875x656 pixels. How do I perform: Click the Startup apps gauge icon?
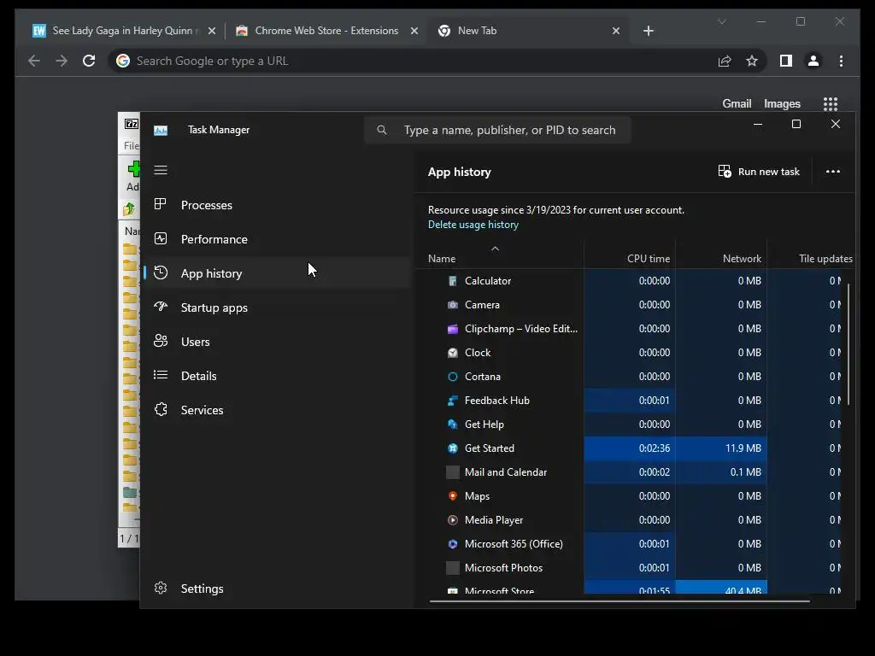pos(161,307)
